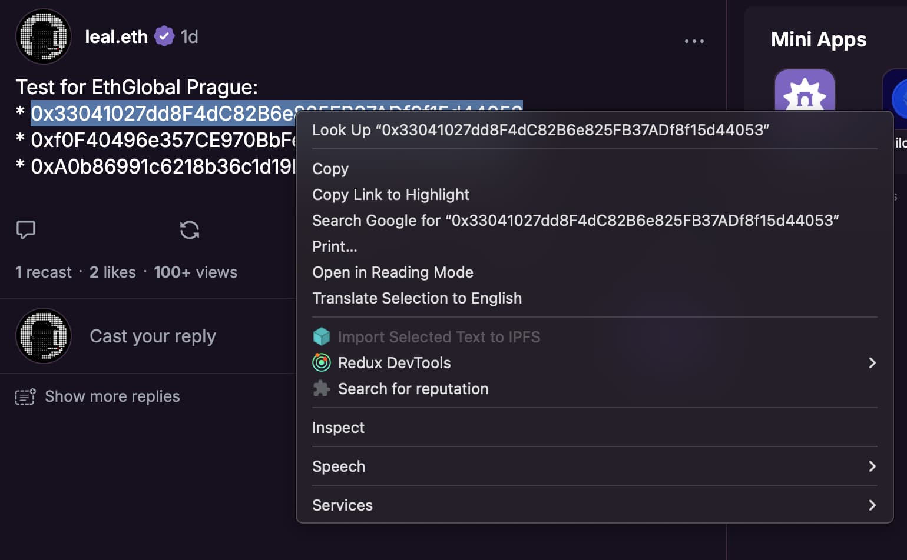907x560 pixels.
Task: Click the Show more replies speech-bubble icon
Action: (24, 396)
